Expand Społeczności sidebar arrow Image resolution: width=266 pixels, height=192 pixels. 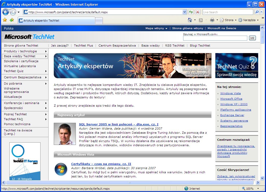coord(46,108)
